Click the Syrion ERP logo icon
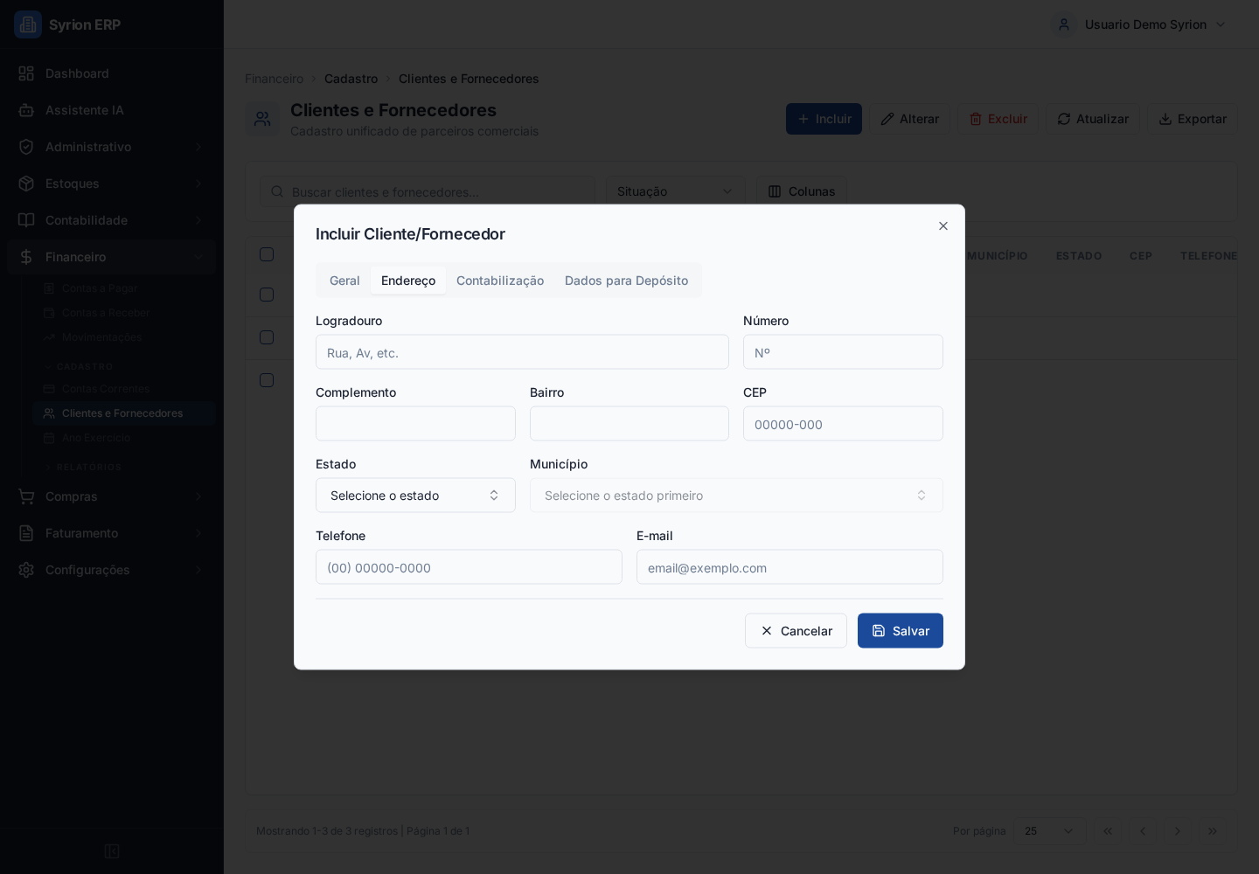This screenshot has width=1259, height=874. pyautogui.click(x=28, y=24)
